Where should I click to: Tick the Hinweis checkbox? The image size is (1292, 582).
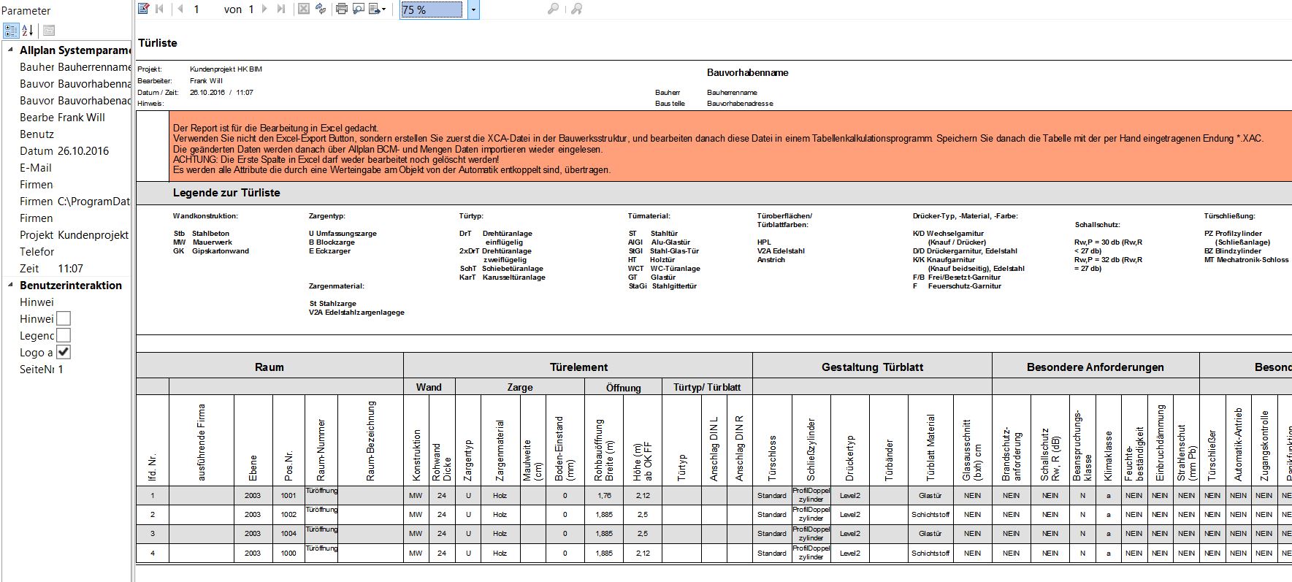(x=64, y=318)
